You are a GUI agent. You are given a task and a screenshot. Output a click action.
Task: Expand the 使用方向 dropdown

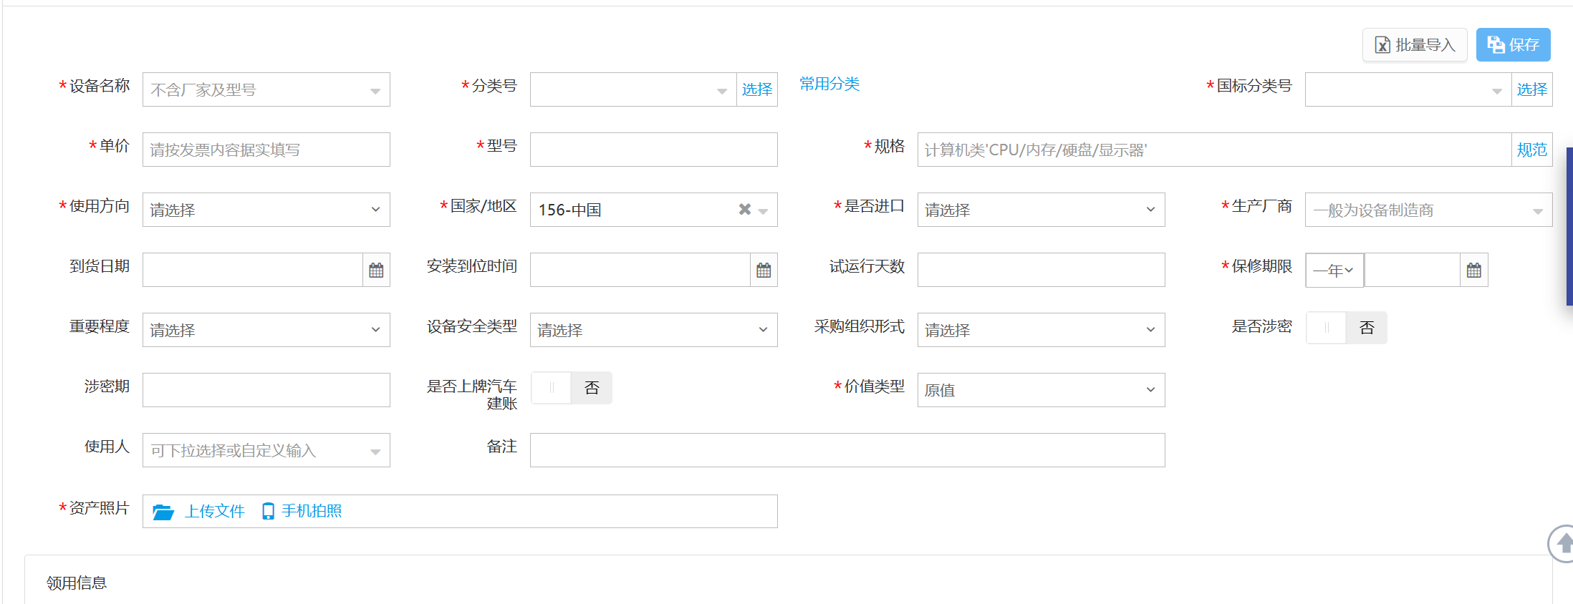(266, 210)
